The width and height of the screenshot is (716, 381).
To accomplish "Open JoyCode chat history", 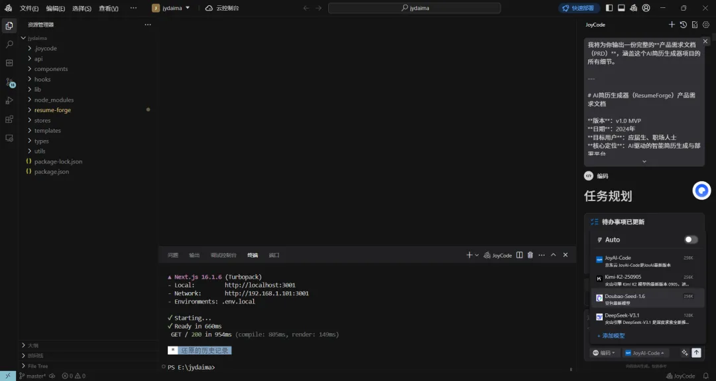I will pyautogui.click(x=683, y=25).
